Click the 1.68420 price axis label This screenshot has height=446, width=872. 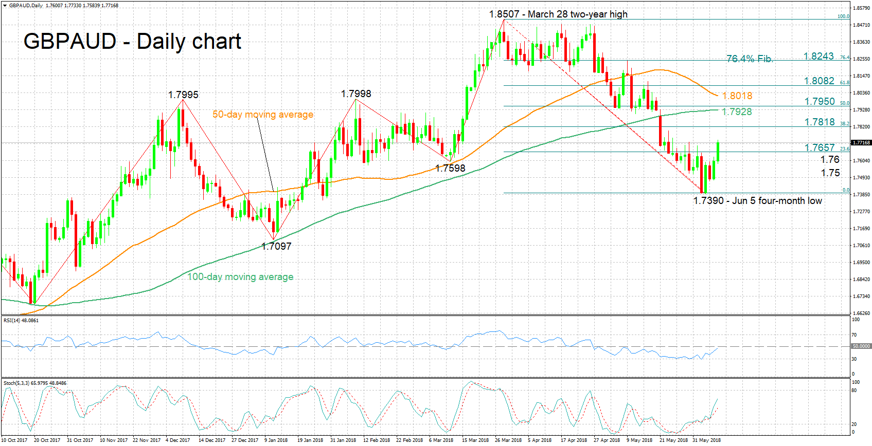(862, 279)
